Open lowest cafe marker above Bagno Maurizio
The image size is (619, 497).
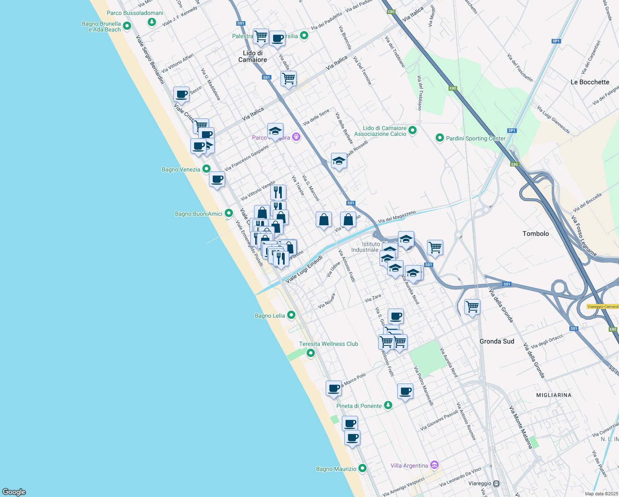click(353, 438)
